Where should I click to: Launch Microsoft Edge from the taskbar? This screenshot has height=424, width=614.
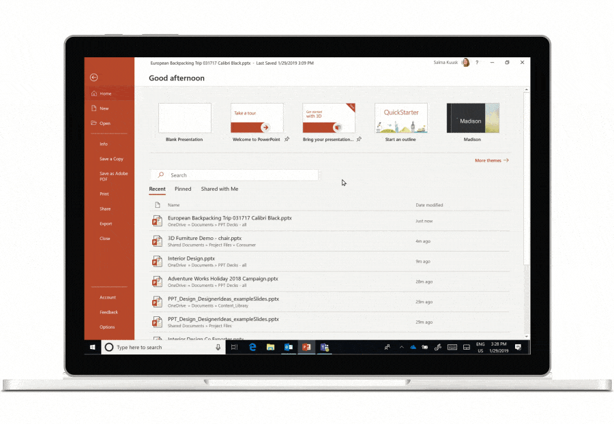[x=252, y=347]
